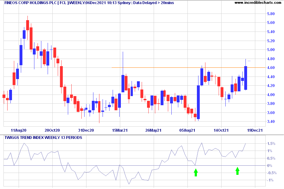This screenshot has width=284, height=189.
Task: Select the 4.80 price axis label
Action: click(271, 59)
